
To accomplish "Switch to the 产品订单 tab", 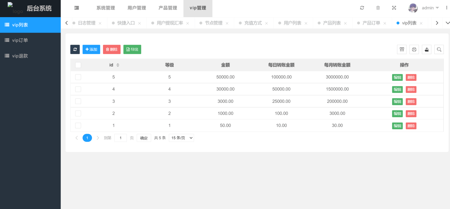I will pyautogui.click(x=371, y=23).
